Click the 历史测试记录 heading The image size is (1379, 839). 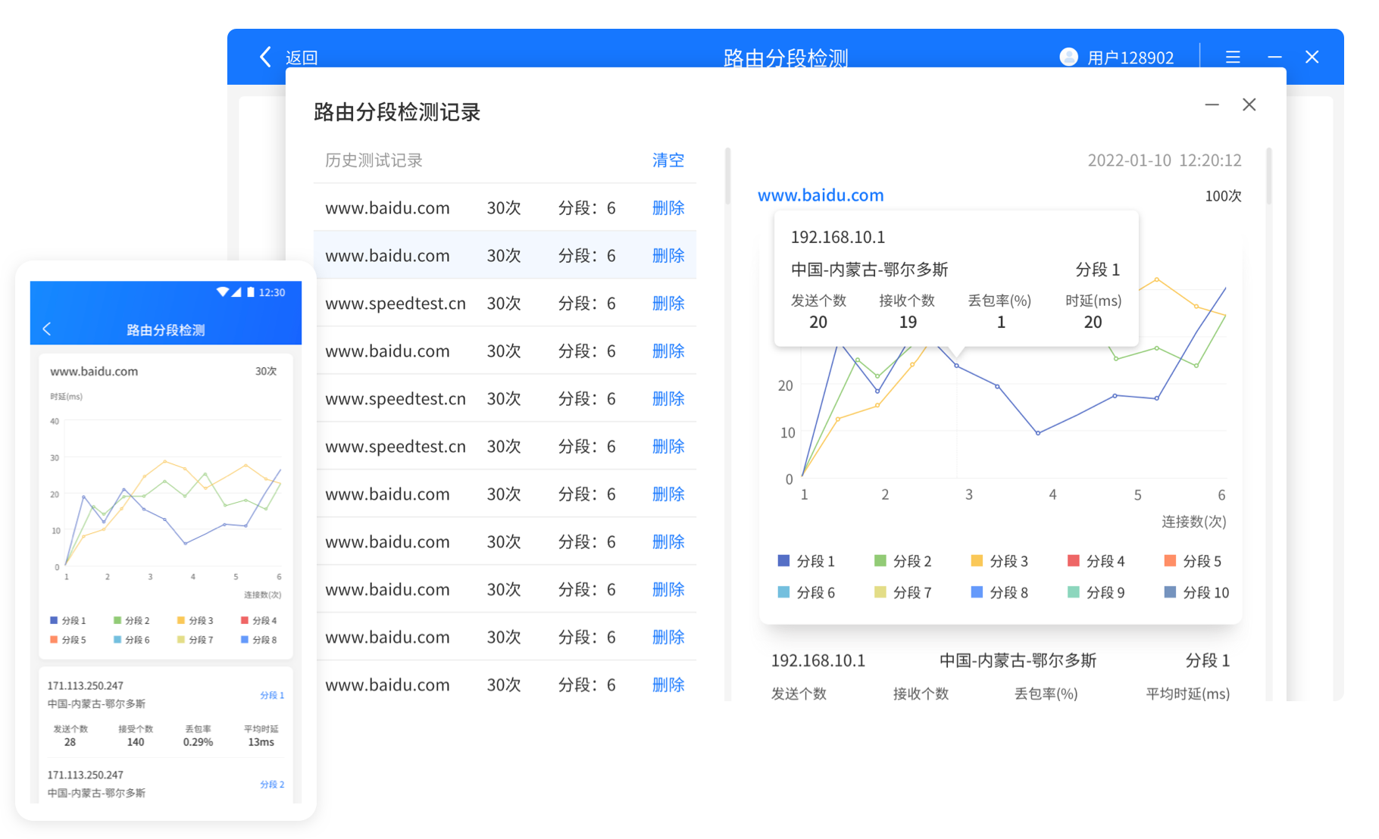click(374, 160)
